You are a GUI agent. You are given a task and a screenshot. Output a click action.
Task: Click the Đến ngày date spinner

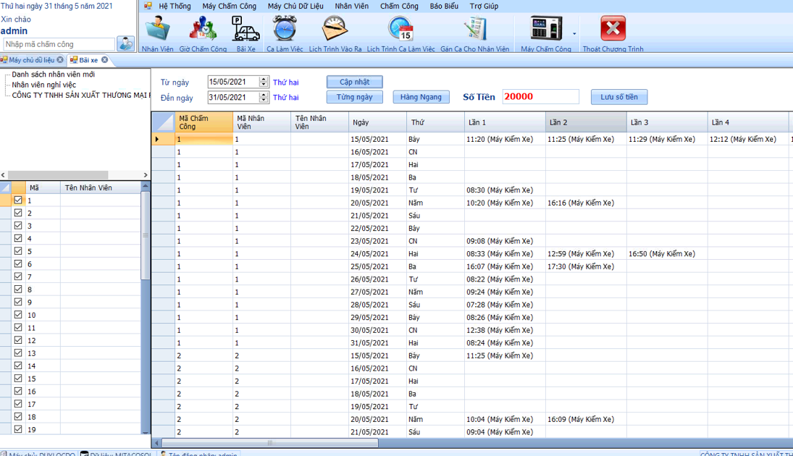pos(264,98)
